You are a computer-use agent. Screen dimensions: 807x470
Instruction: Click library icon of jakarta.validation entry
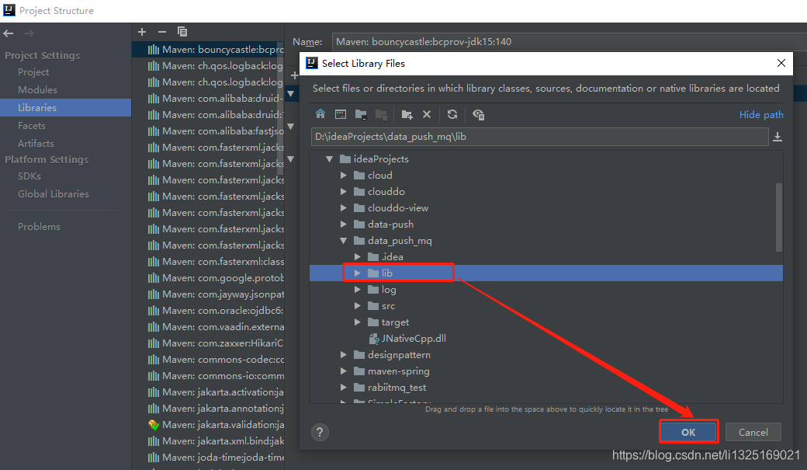click(154, 425)
